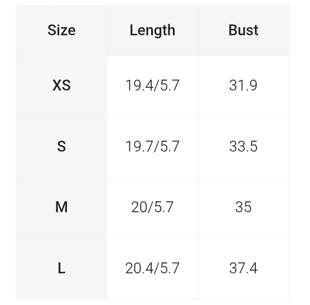Select the S size label cell
The height and width of the screenshot is (305, 310).
coord(62,147)
